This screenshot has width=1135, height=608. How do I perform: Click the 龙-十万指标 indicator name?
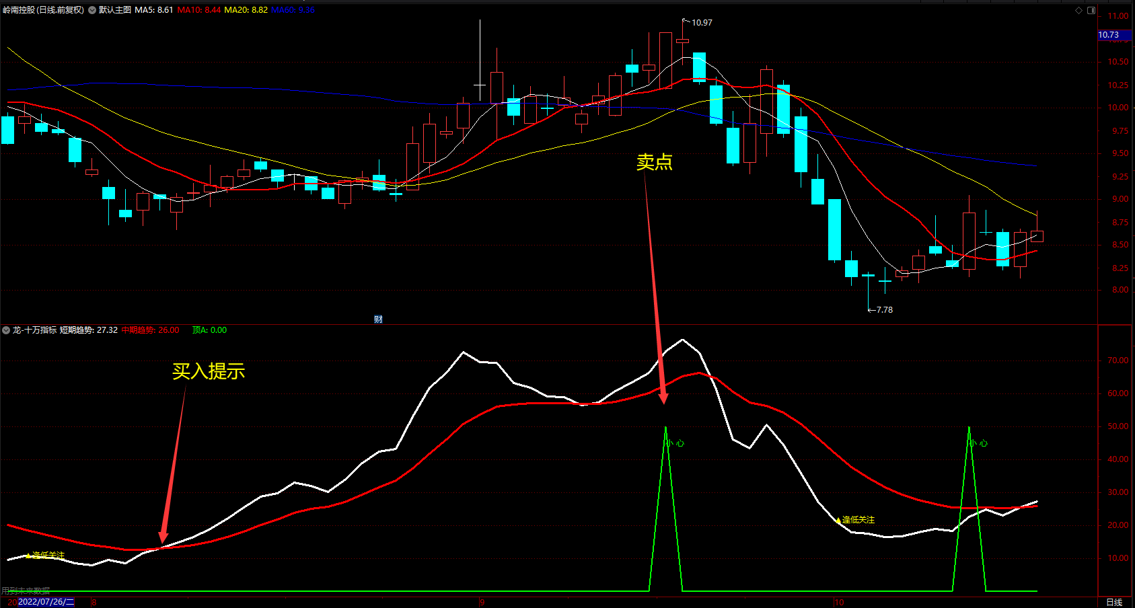(34, 330)
